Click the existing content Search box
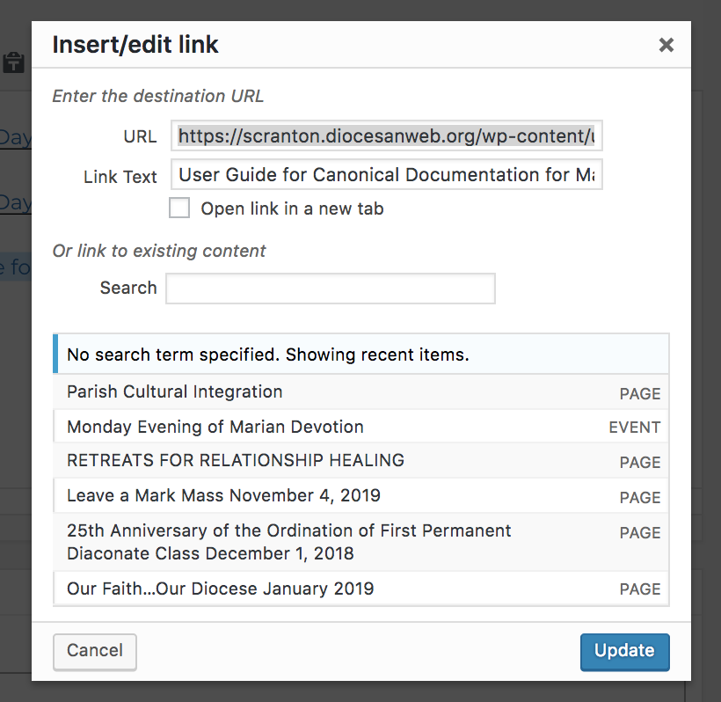The width and height of the screenshot is (721, 702). pos(331,289)
